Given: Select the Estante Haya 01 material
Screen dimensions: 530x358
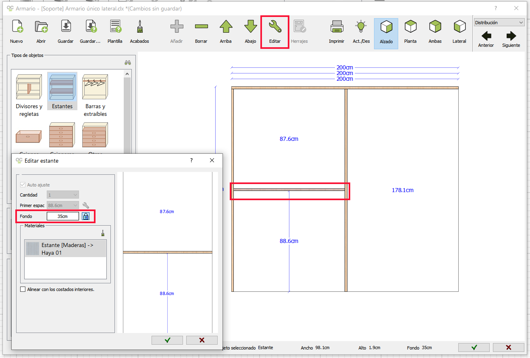Looking at the screenshot, I should tap(65, 249).
